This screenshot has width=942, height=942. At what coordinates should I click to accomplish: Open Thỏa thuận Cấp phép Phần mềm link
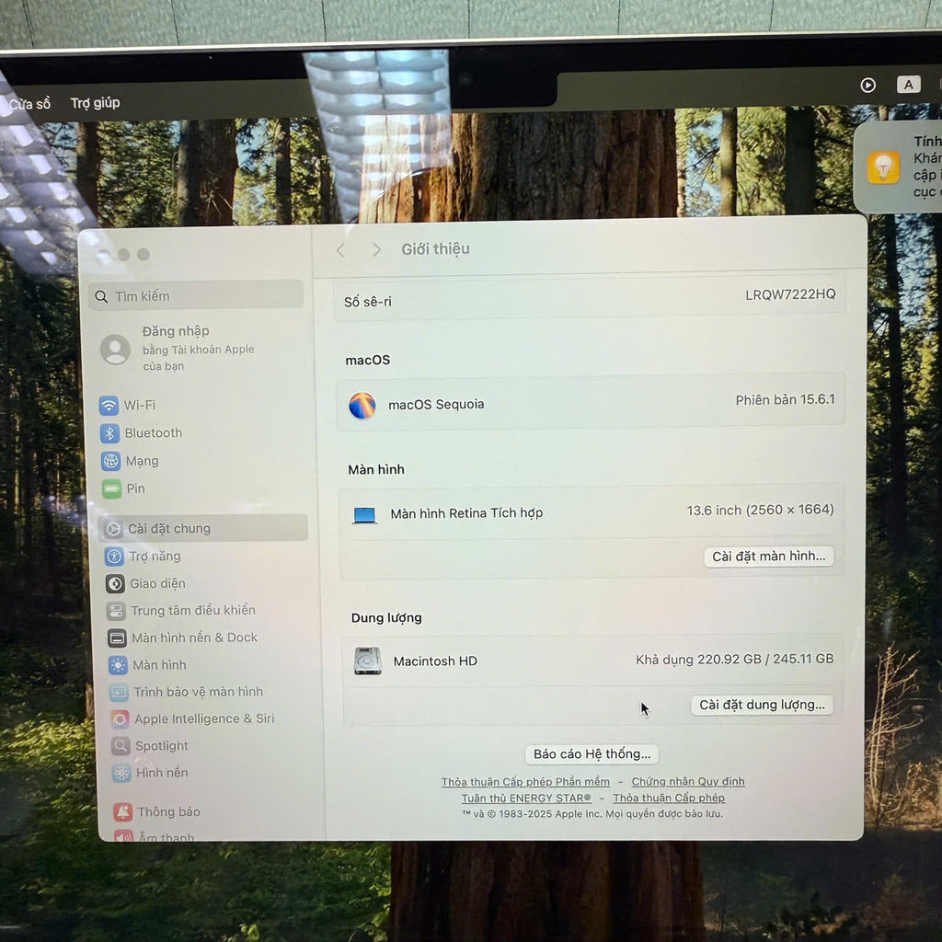tap(525, 782)
